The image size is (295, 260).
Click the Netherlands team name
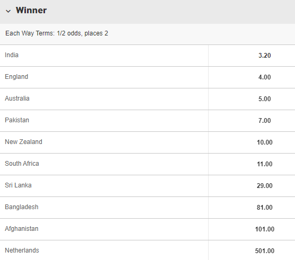coord(22,250)
